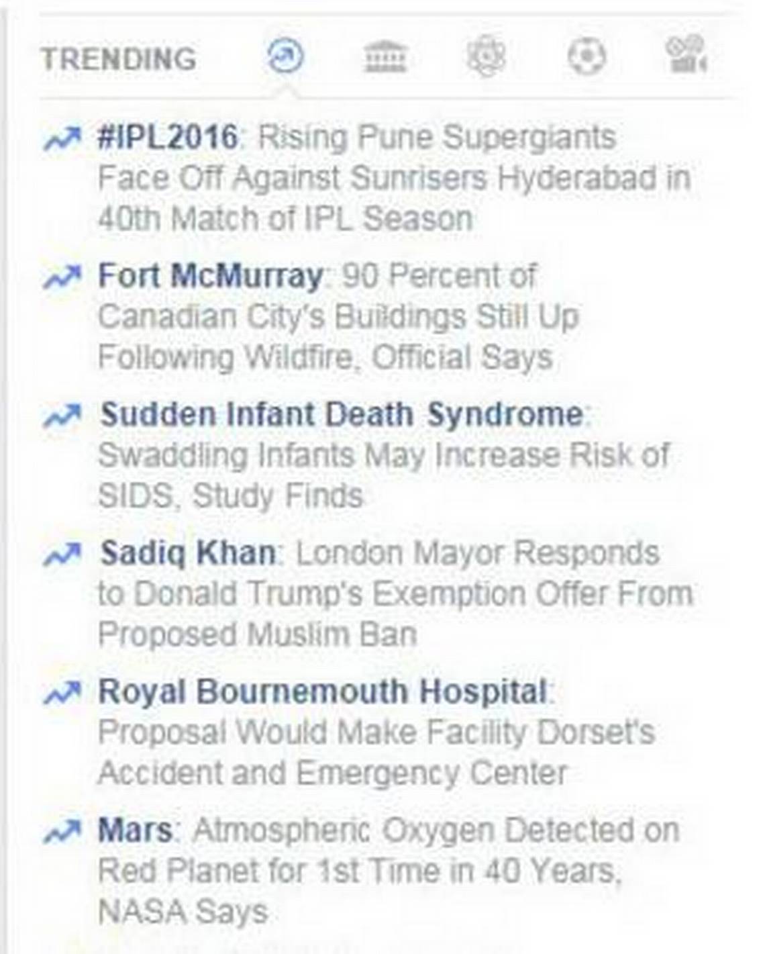Click the trend arrow beside Fort McMurray
The height and width of the screenshot is (954, 765).
[x=62, y=277]
